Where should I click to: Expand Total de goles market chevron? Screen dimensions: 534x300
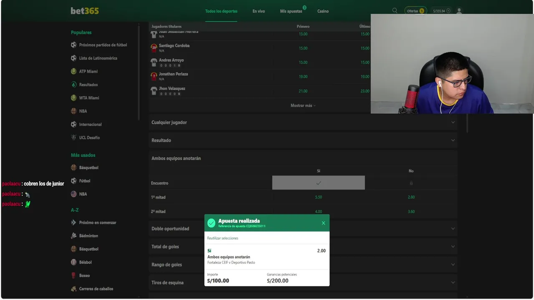[x=453, y=247]
